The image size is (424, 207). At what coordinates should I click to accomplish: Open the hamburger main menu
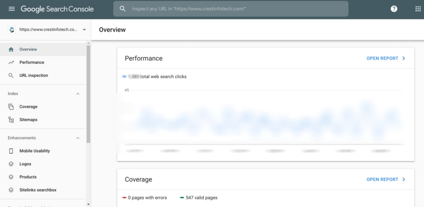coord(12,9)
